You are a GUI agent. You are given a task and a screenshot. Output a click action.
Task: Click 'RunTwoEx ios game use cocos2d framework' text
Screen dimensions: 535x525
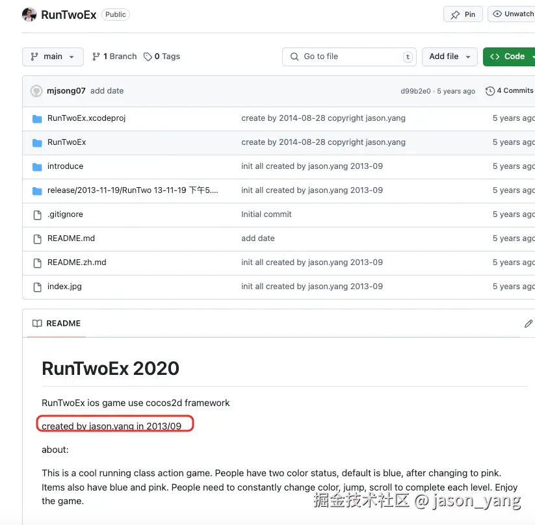pyautogui.click(x=135, y=403)
